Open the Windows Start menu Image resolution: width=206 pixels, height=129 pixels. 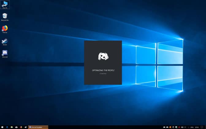point(2,127)
